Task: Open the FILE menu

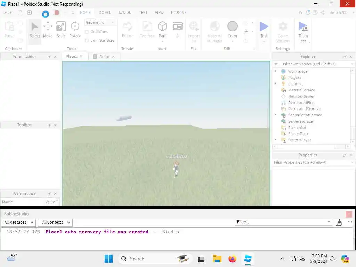Action: (8, 13)
